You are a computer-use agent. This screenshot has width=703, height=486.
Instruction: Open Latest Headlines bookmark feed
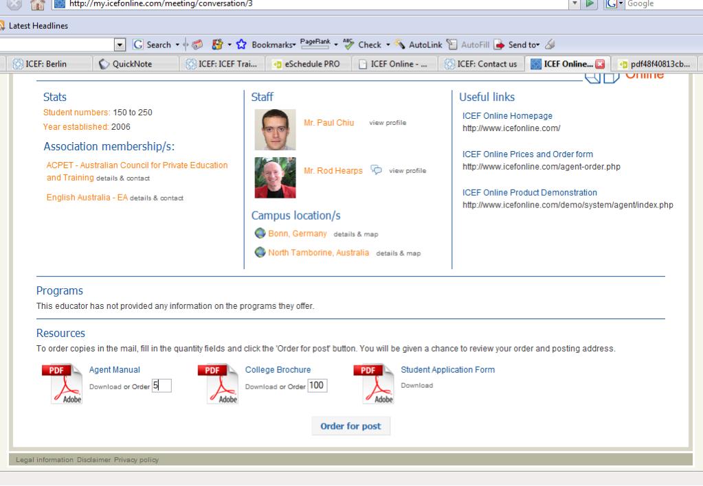(x=38, y=26)
